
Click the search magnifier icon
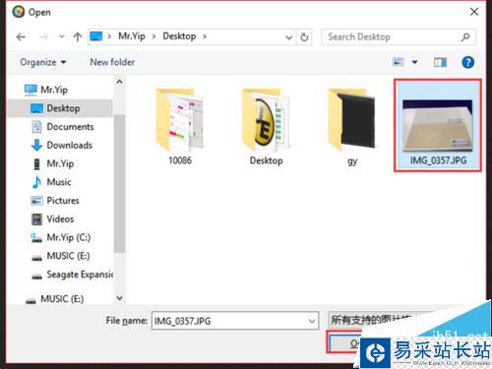click(x=465, y=37)
